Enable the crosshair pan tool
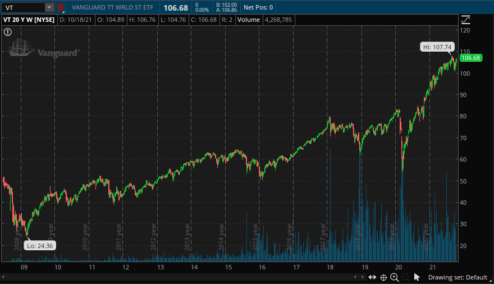Image resolution: width=494 pixels, height=284 pixels. pos(383,277)
